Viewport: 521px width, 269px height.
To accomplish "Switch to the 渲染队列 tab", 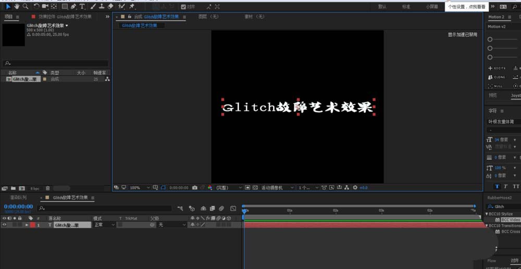I will point(18,198).
